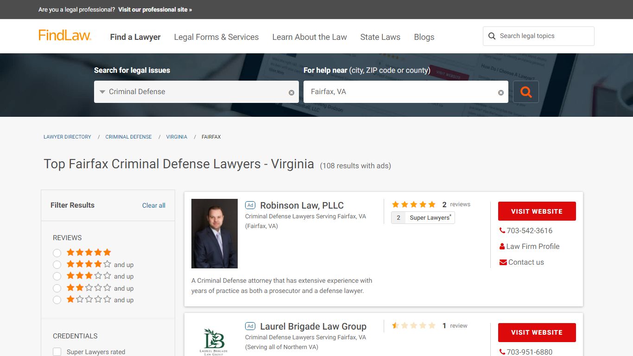
Task: Click the Super Lawyers badge for Robinson Law
Action: [x=423, y=217]
